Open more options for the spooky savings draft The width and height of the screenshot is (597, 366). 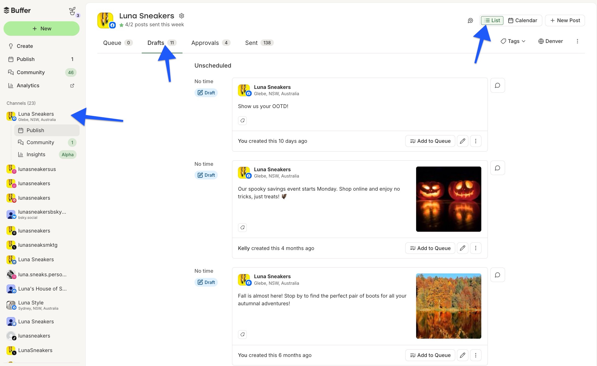[x=476, y=248]
